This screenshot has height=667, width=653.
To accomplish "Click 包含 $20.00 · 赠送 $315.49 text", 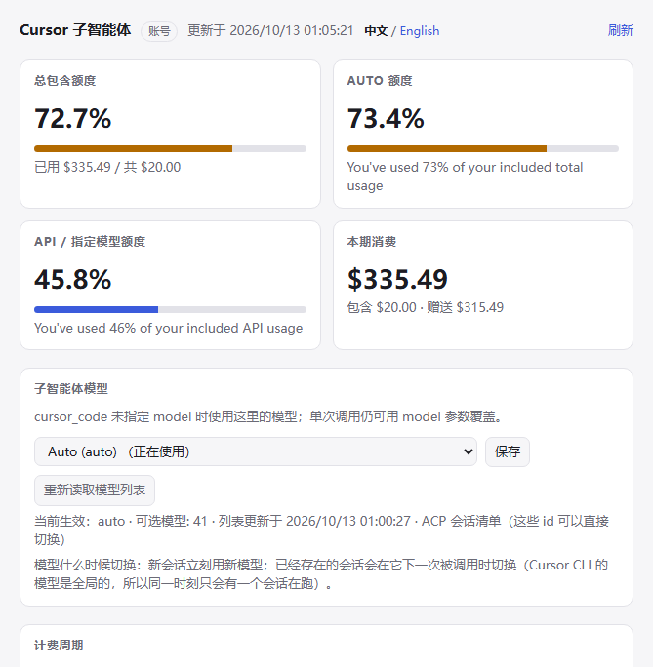I will pos(426,307).
